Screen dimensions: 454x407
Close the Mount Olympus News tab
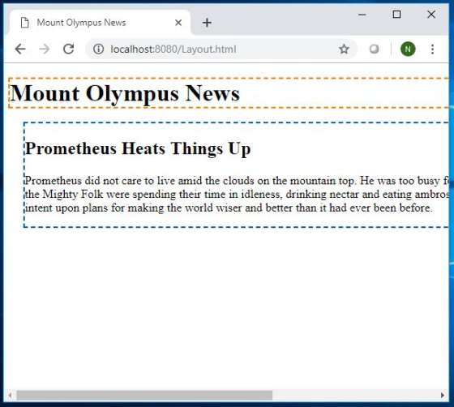(x=178, y=23)
